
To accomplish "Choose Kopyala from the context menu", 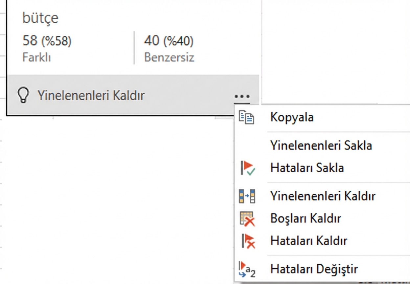I will (292, 117).
